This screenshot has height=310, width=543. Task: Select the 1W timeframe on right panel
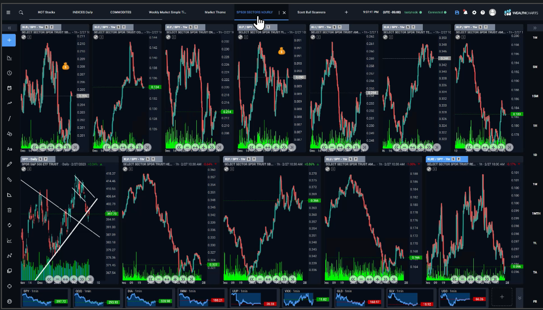point(535,184)
